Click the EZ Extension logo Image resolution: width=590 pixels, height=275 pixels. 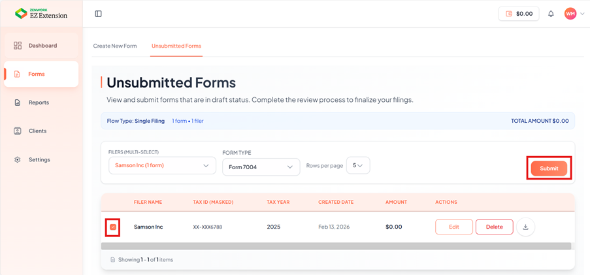[x=41, y=14]
